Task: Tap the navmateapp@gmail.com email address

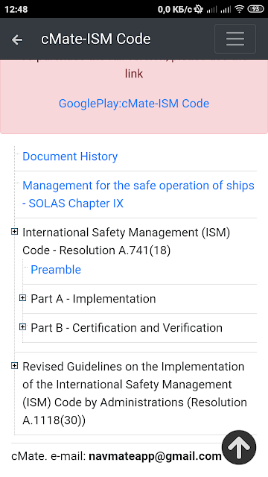Action: [155, 456]
